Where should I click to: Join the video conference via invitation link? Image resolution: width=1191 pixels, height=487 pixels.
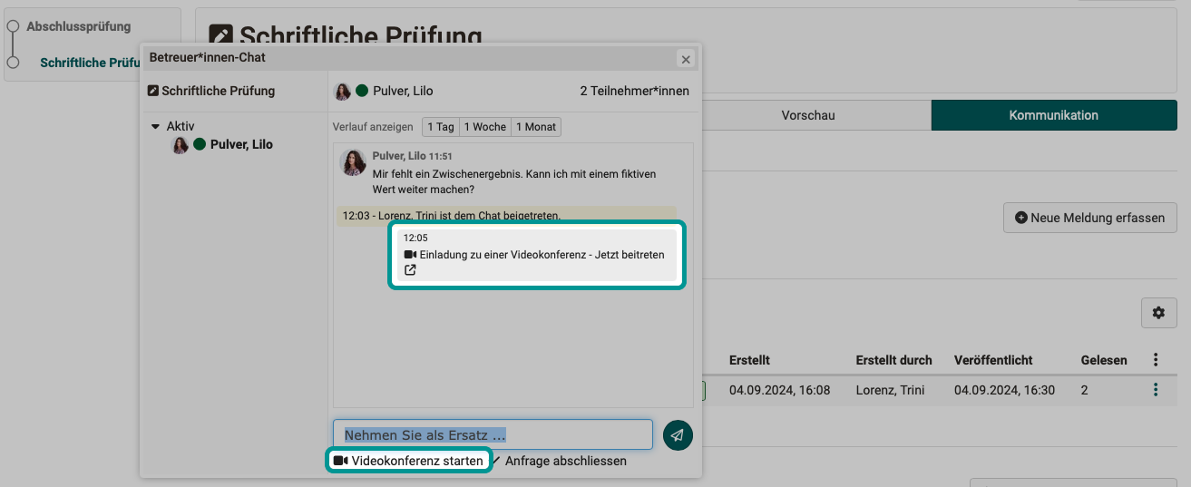(541, 255)
